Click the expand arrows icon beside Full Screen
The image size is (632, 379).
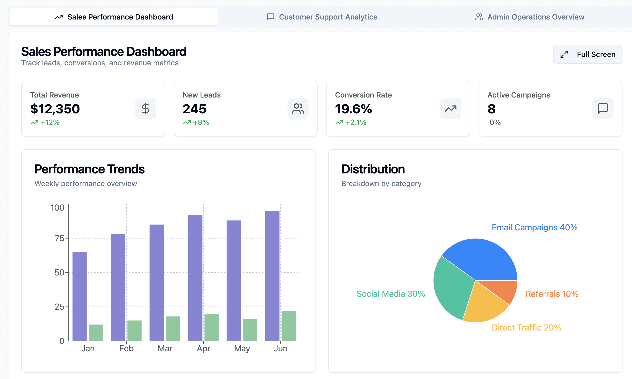point(564,54)
